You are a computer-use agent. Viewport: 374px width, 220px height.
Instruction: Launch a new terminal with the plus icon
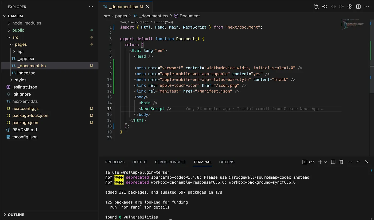pos(320,162)
